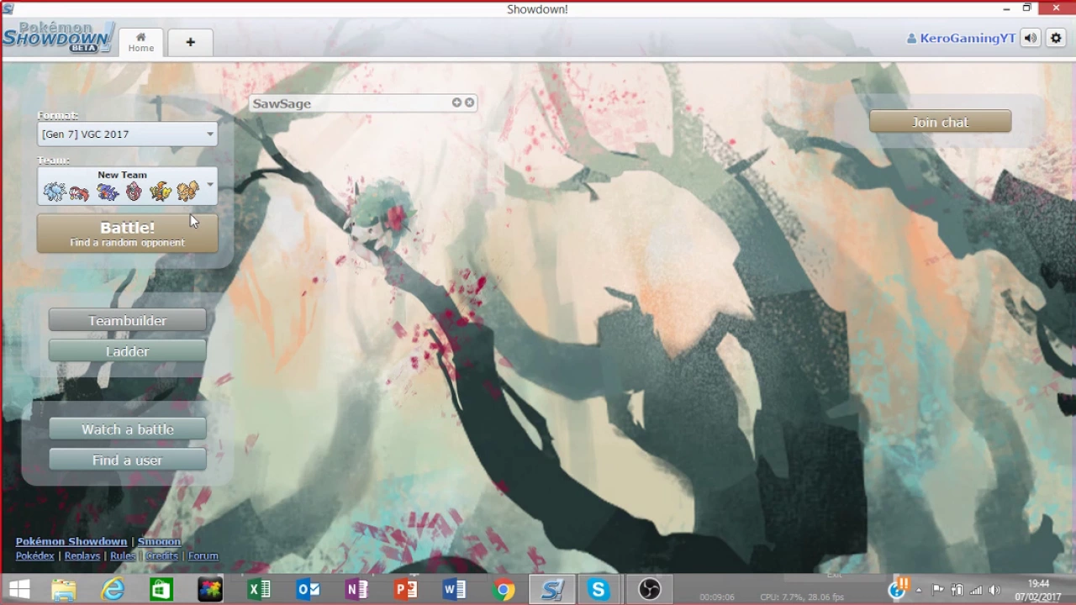Open the Replays link

tap(82, 555)
